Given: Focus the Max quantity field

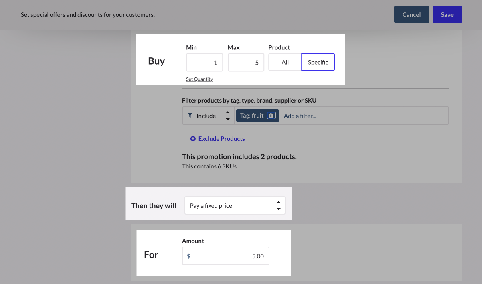Looking at the screenshot, I should 246,63.
